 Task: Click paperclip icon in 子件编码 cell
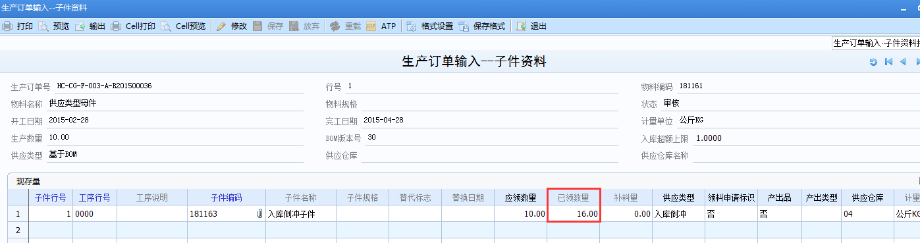[259, 214]
